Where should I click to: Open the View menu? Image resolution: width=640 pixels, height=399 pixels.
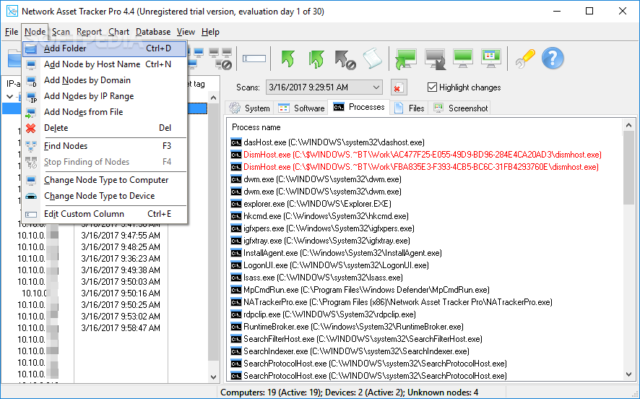click(186, 32)
